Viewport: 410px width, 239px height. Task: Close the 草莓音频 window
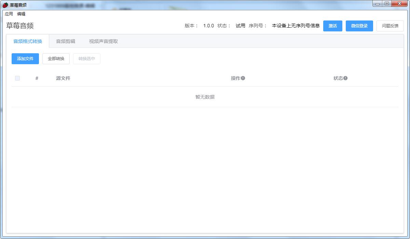[x=399, y=4]
